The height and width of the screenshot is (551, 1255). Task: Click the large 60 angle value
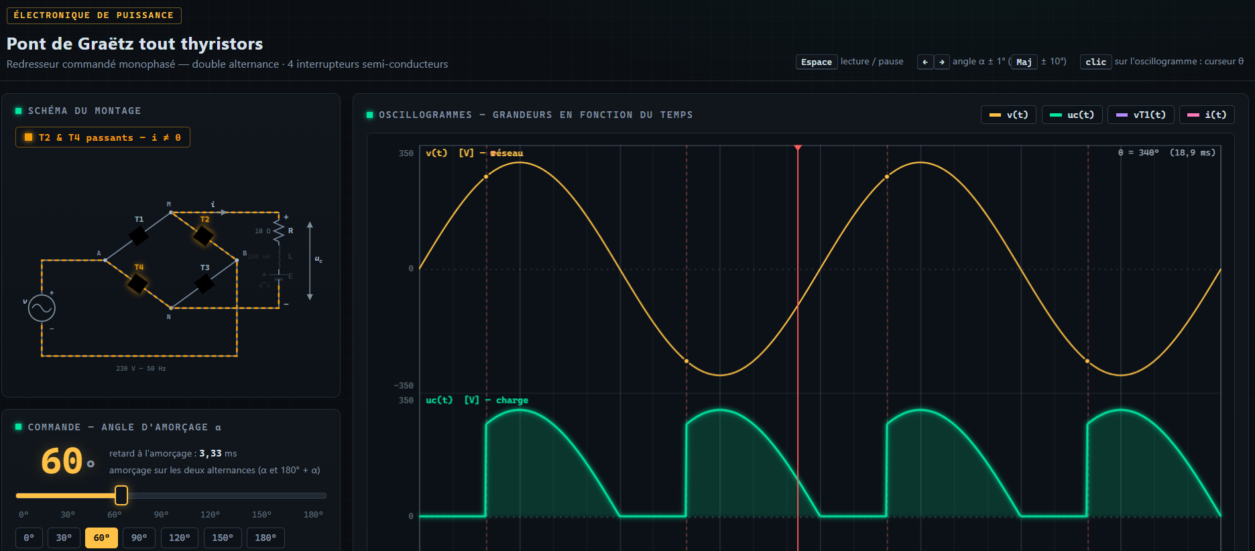point(62,461)
